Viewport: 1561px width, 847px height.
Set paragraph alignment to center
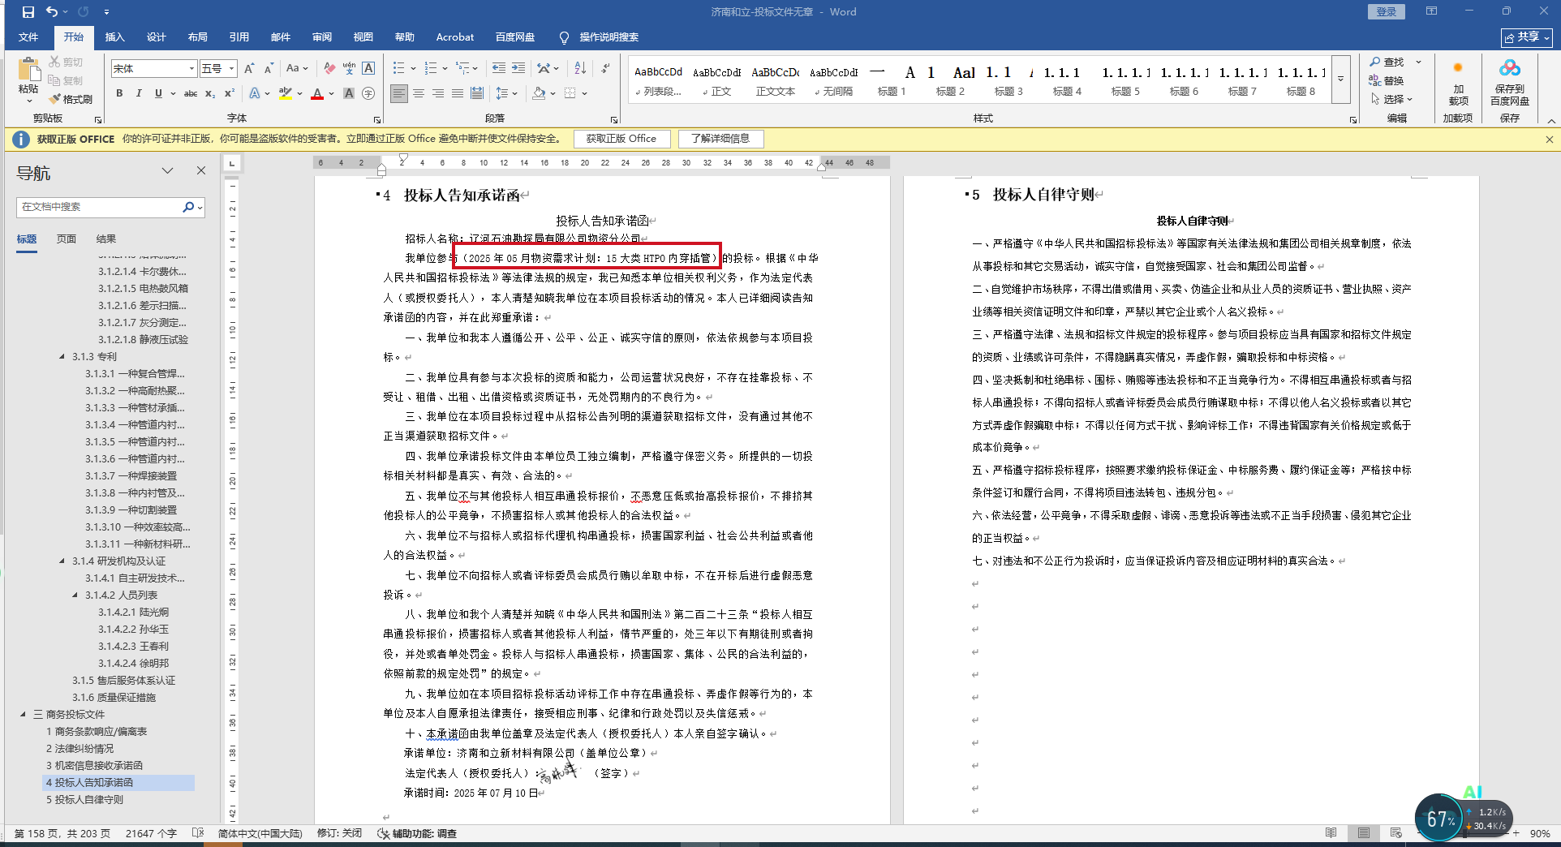tap(419, 93)
